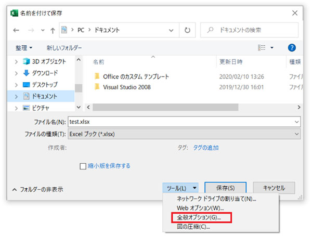Image resolution: width=312 pixels, height=236 pixels.
Task: Open view options dropdown arrow
Action: pos(272,48)
